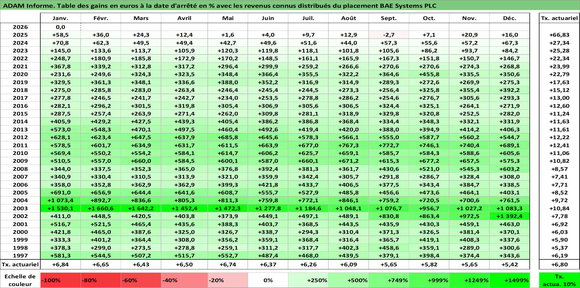The width and height of the screenshot is (580, 288).
Task: Select cell +1 660,6 in 2003 row
Action: pyautogui.click(x=101, y=208)
